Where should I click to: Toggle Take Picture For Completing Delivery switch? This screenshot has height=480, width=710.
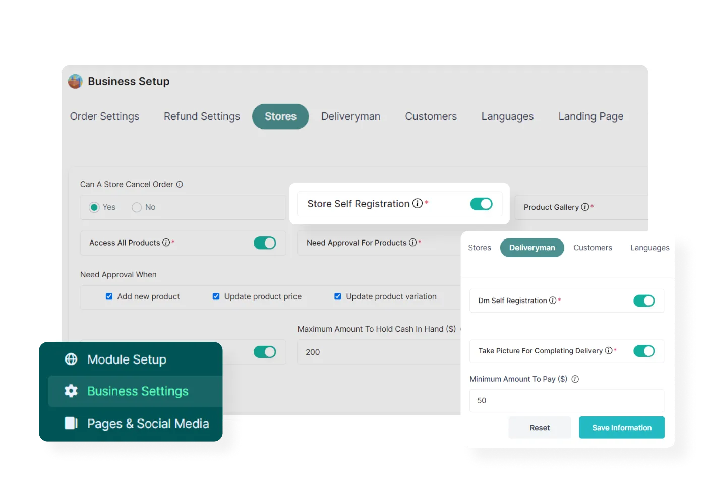[x=644, y=351]
